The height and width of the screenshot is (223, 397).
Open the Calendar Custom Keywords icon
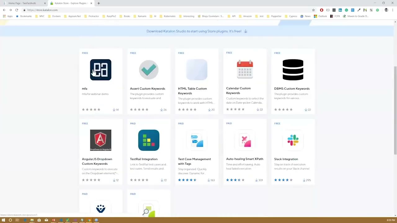(x=245, y=69)
